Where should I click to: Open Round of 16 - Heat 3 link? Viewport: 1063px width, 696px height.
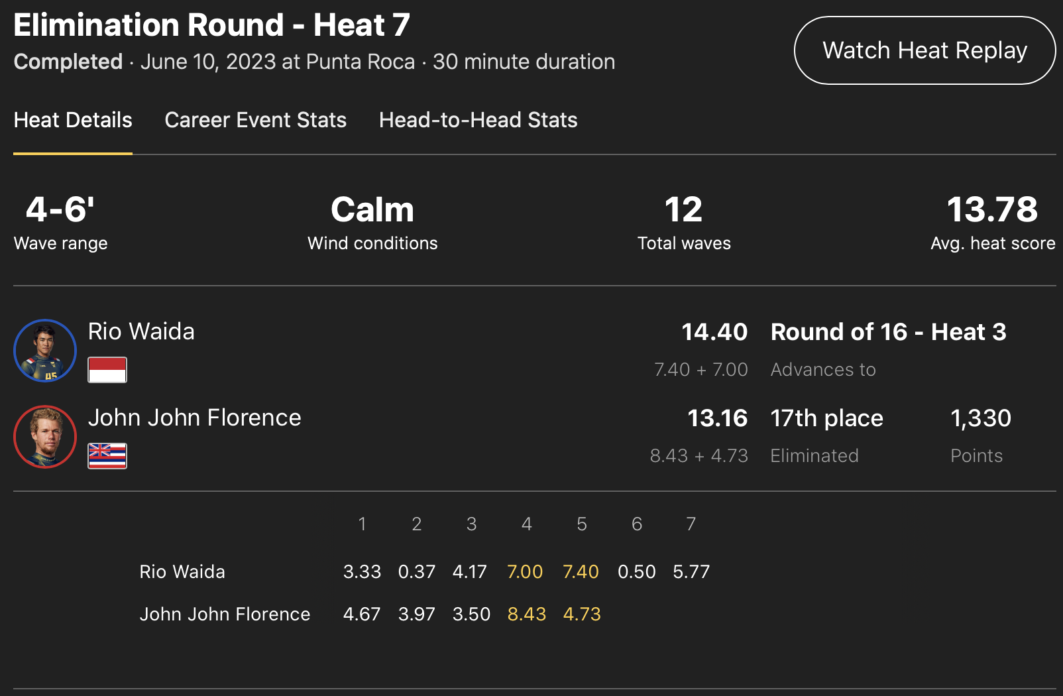888,332
